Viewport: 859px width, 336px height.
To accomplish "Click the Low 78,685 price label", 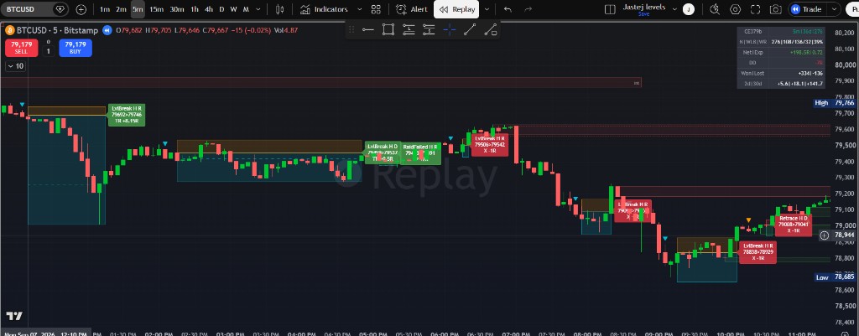I will 836,277.
